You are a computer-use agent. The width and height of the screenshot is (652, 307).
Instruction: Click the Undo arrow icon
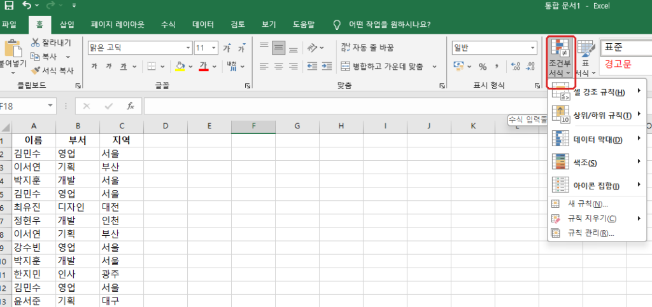(27, 5)
